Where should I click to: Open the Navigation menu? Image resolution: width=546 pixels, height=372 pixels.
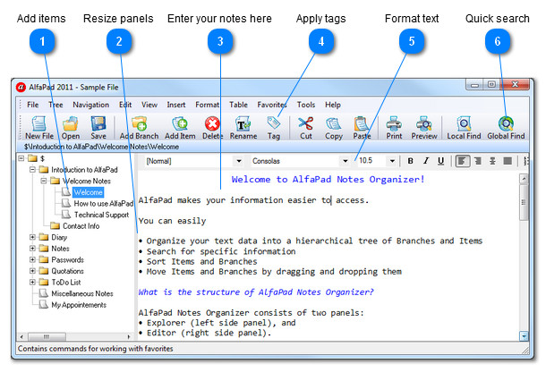[91, 105]
